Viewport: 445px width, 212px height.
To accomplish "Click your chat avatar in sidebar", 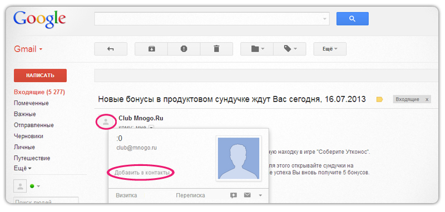I will click(x=20, y=186).
